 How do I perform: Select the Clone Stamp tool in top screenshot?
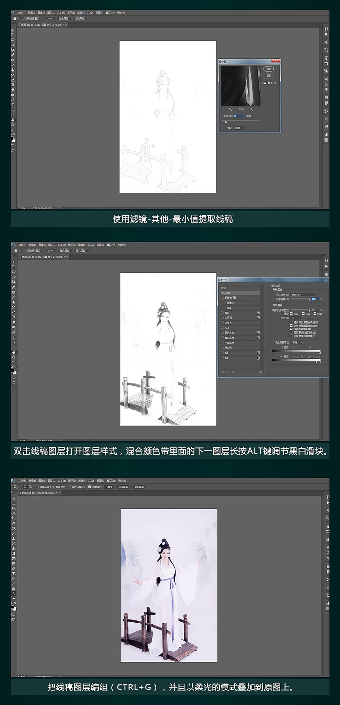tap(13, 70)
